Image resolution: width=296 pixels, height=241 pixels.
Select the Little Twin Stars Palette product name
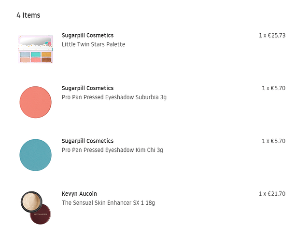[x=93, y=44]
